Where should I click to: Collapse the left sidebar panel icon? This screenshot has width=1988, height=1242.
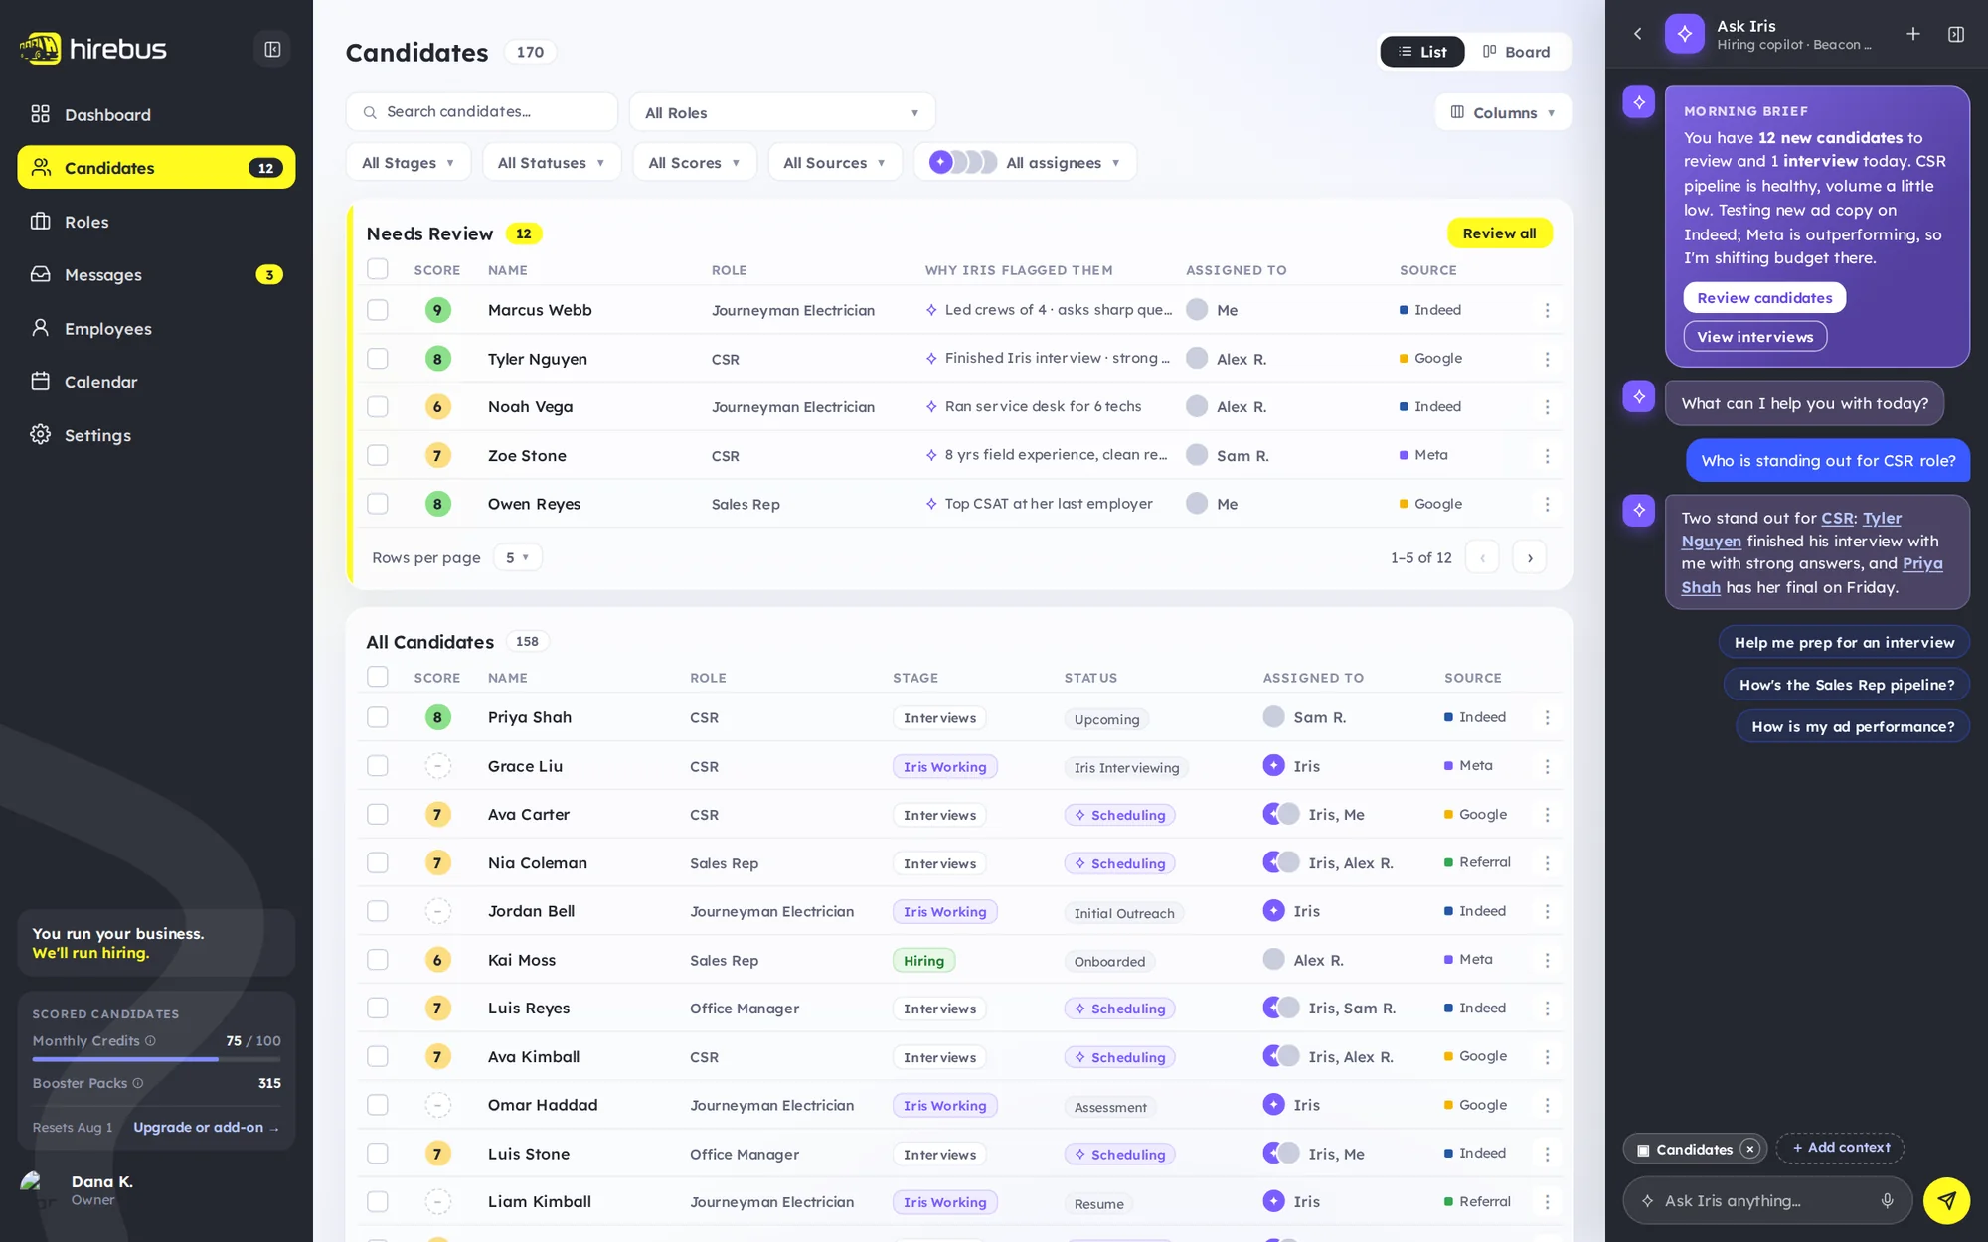pos(272,49)
